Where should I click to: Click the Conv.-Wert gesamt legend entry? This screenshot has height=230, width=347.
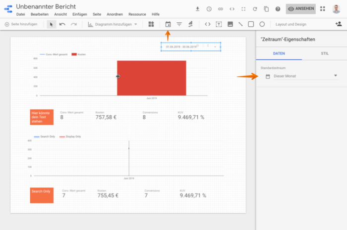click(x=54, y=54)
